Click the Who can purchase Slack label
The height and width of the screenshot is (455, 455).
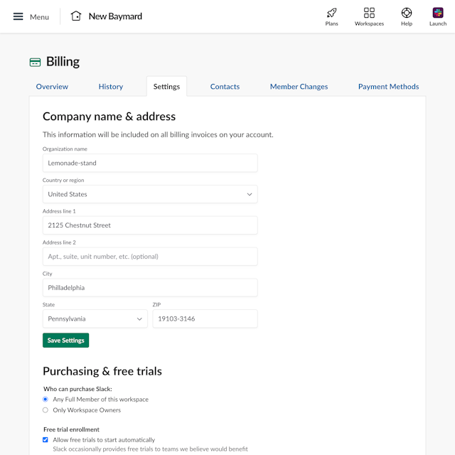(77, 389)
